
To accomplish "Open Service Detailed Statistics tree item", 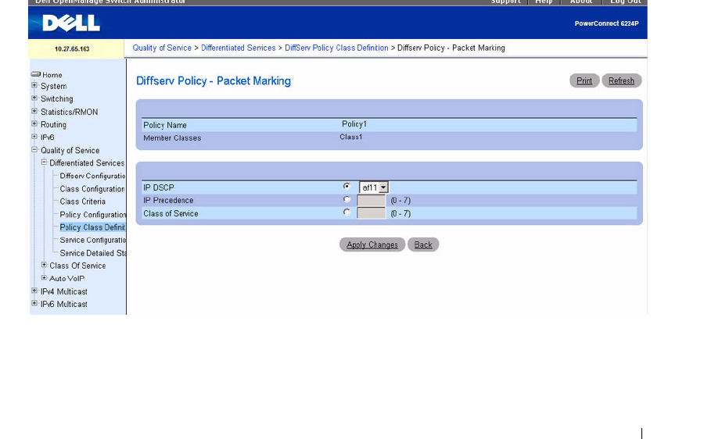I will 93,253.
